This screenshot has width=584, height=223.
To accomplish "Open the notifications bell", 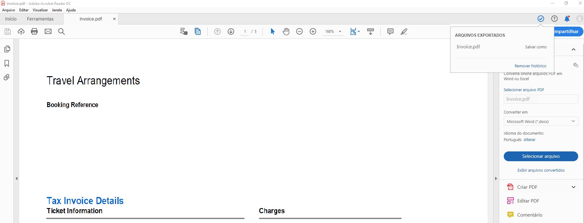I will tap(567, 19).
